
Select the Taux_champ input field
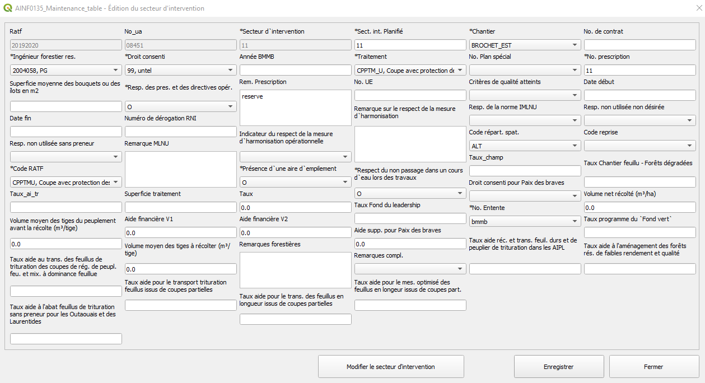click(525, 171)
